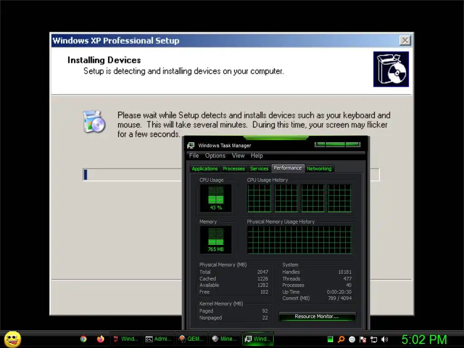Switch to the QEM... taskbar window

click(192, 339)
